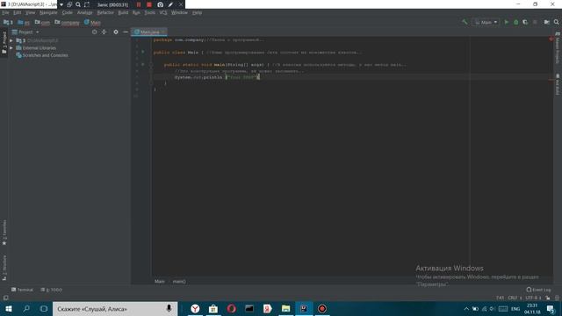The height and width of the screenshot is (316, 562).
Task: Close the Main.java editor tab
Action: 163,32
